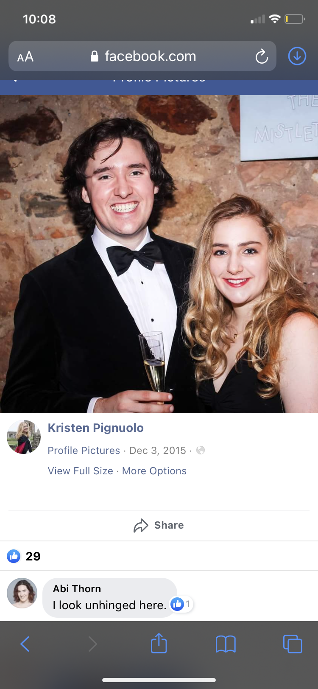Tap the profile photo image
The image size is (318, 689).
pos(159,254)
